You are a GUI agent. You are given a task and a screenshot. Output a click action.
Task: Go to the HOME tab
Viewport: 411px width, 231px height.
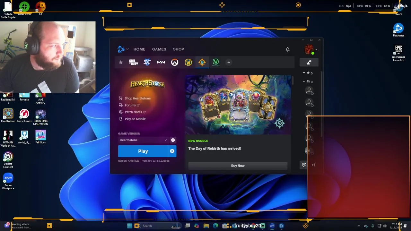point(139,49)
